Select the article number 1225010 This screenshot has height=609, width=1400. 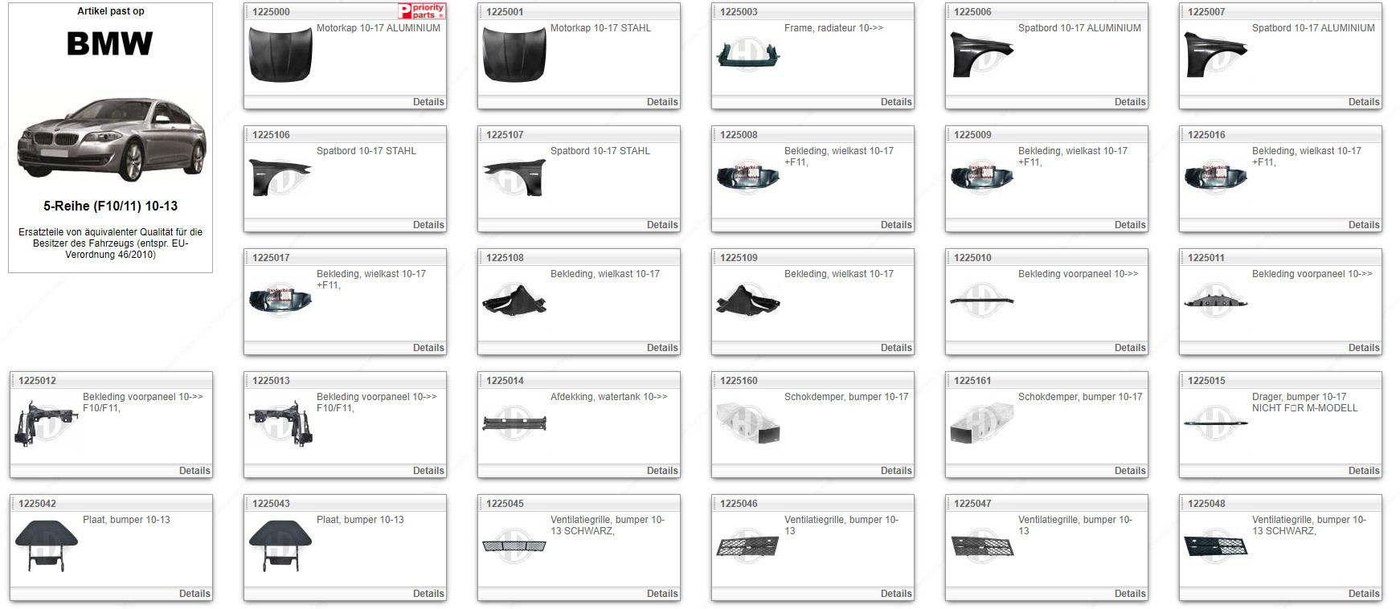click(972, 258)
